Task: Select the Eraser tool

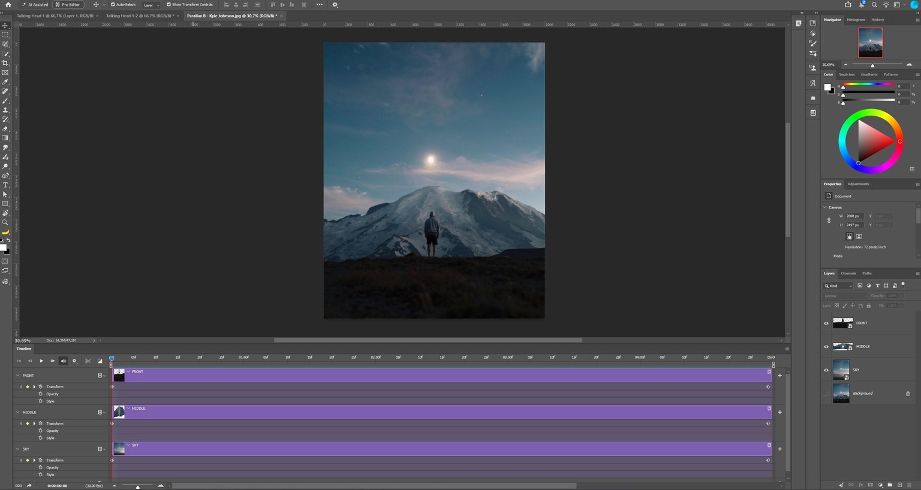Action: click(5, 129)
